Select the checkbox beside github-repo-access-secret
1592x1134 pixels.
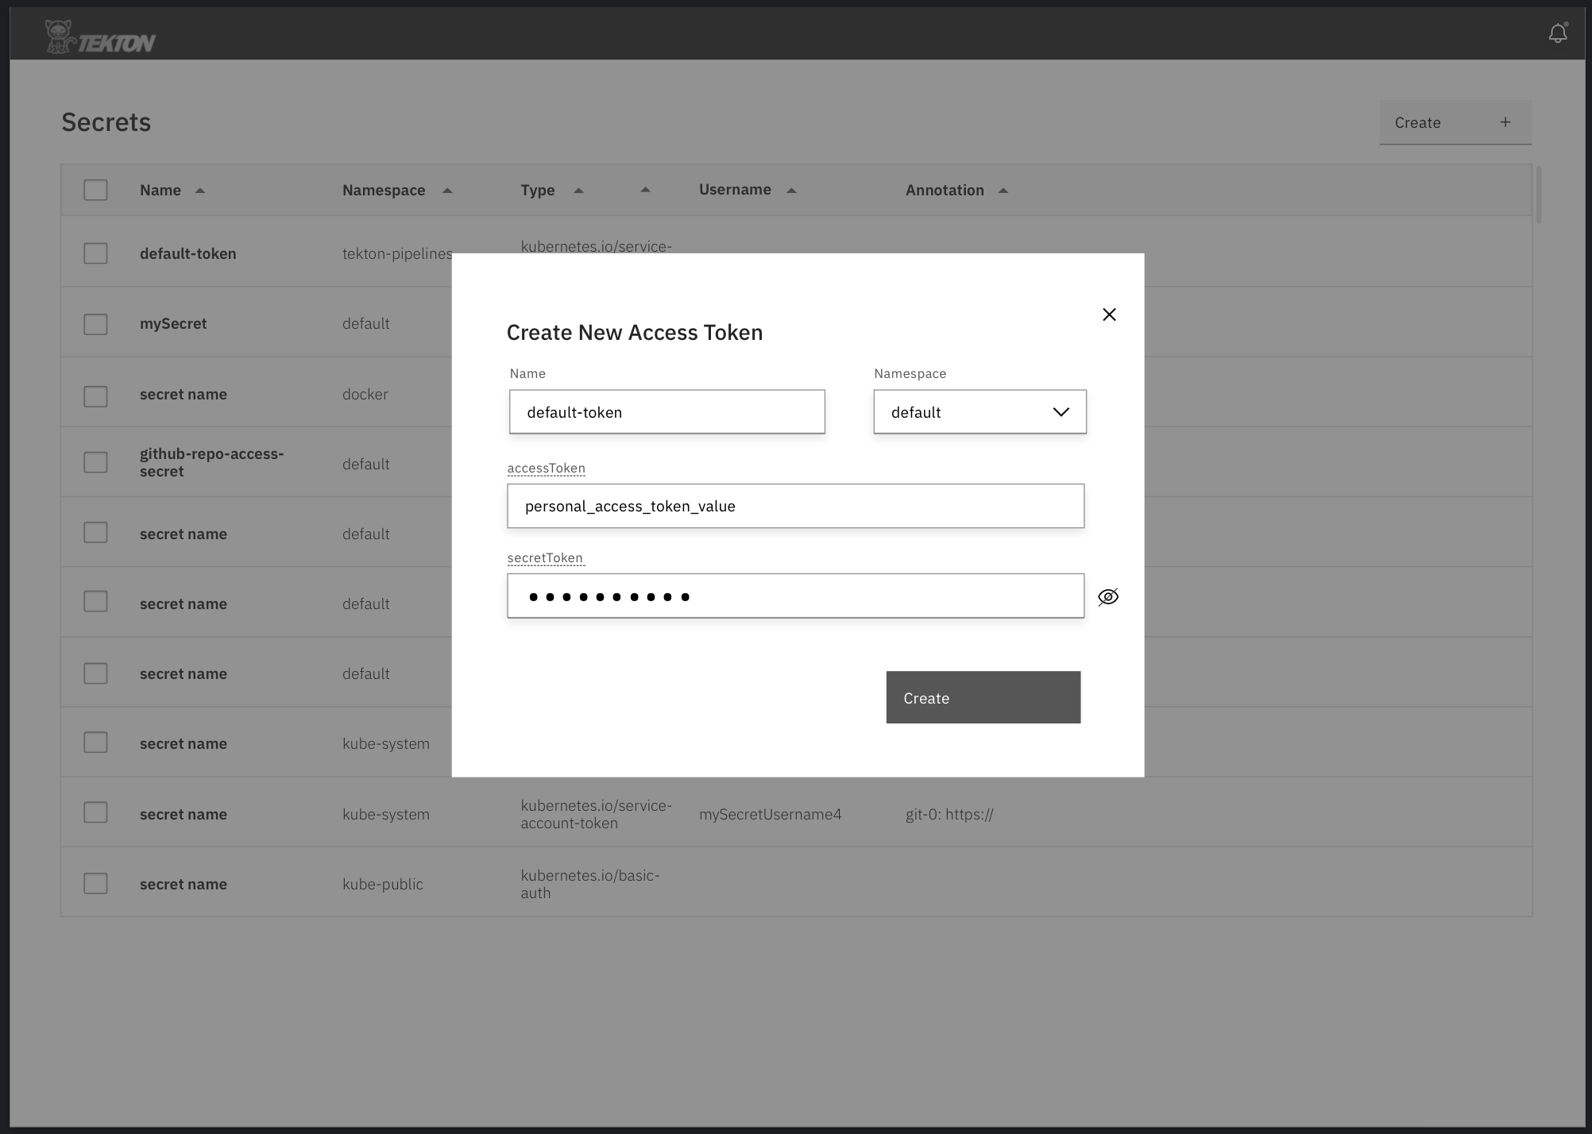95,461
